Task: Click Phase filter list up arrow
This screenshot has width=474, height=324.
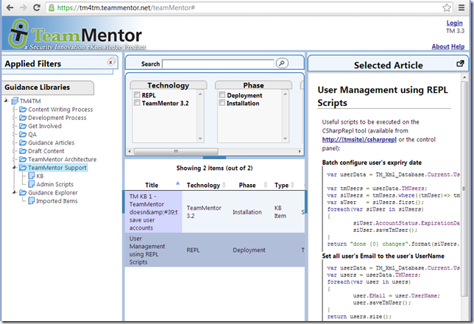Action: point(285,94)
